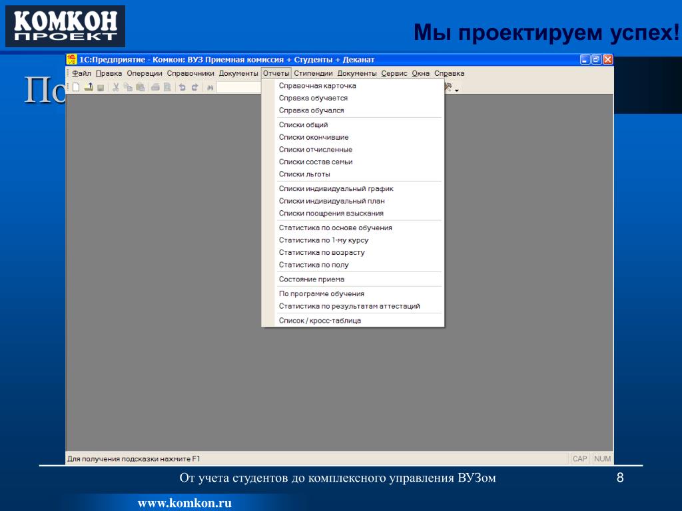Click the Save diskette toolbar icon
The height and width of the screenshot is (511, 682).
click(x=101, y=87)
